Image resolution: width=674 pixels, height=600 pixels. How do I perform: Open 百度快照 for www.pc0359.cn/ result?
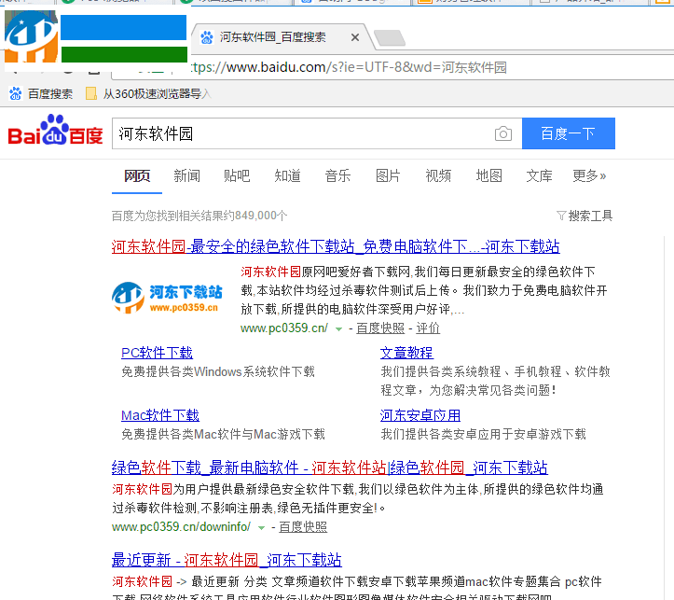(380, 328)
